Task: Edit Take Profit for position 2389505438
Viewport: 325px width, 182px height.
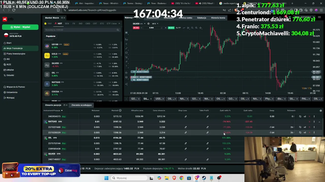Action: point(207,149)
